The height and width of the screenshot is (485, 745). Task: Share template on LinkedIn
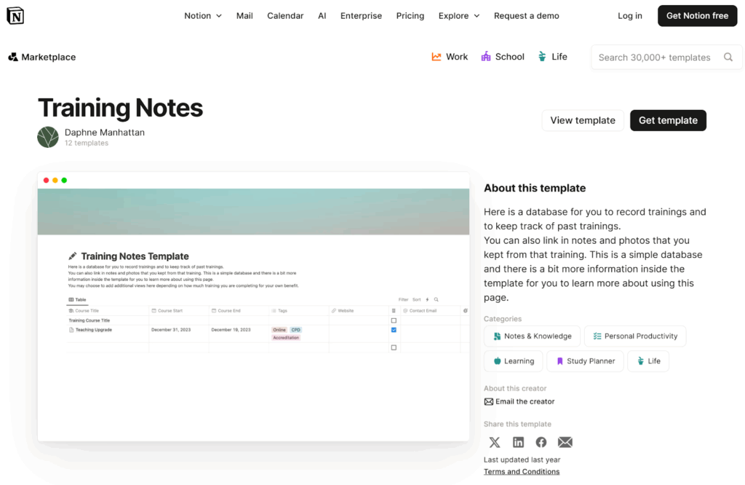click(518, 442)
